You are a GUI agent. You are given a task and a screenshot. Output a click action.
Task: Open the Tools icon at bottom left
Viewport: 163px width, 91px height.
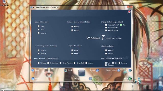coord(33,70)
